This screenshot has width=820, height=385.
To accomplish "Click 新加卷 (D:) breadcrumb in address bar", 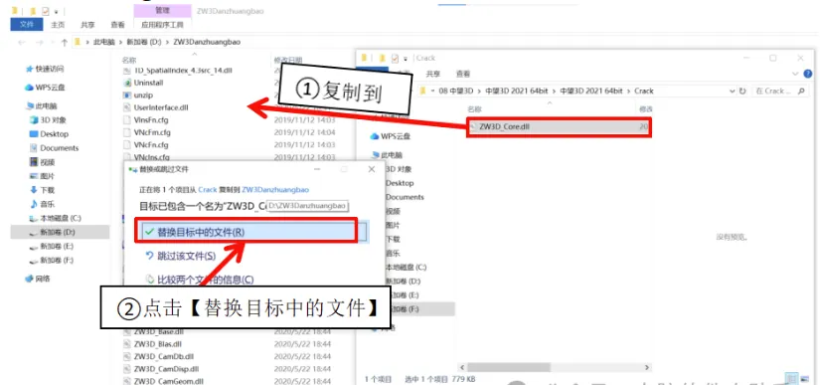I will coord(143,43).
